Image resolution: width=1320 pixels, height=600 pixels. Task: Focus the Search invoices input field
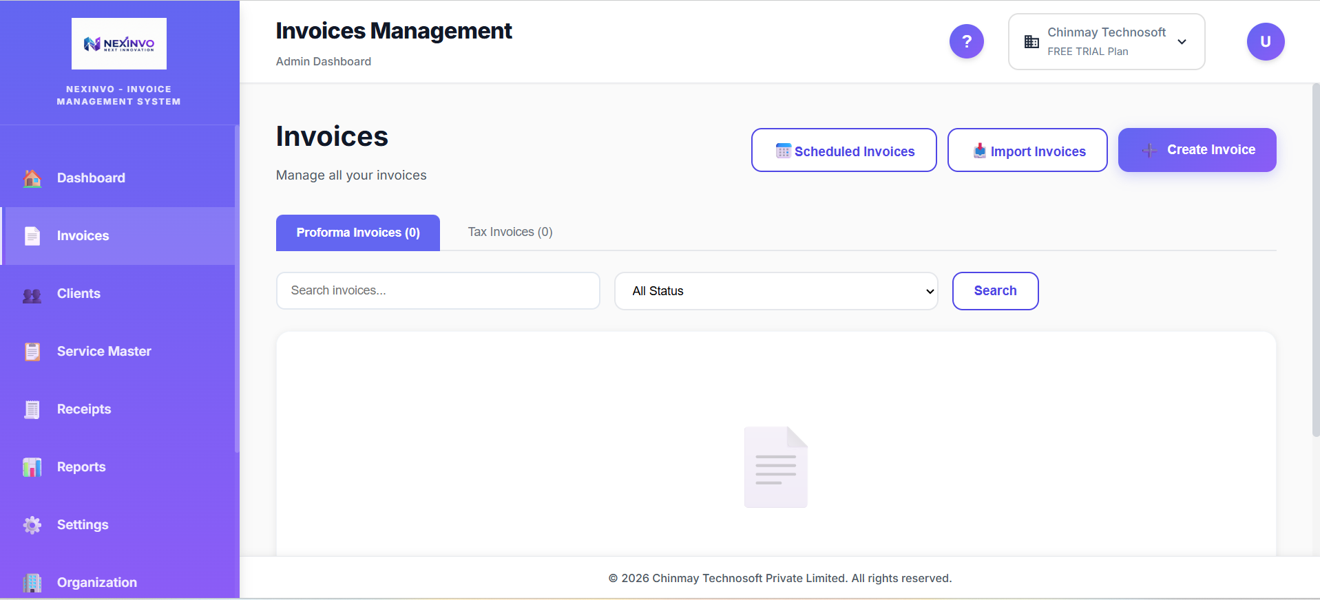click(438, 290)
